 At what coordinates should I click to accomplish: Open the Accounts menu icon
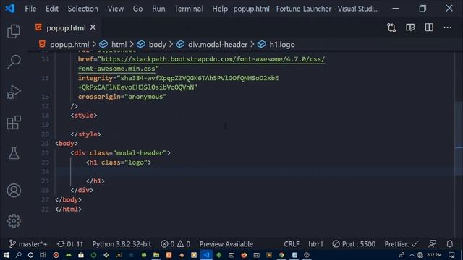14,191
